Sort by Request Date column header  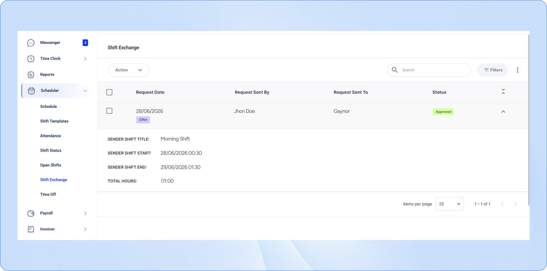coord(150,92)
